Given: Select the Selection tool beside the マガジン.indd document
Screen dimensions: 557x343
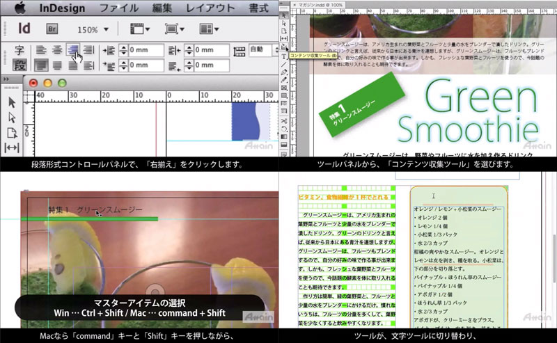Looking at the screenshot, I should [x=284, y=15].
